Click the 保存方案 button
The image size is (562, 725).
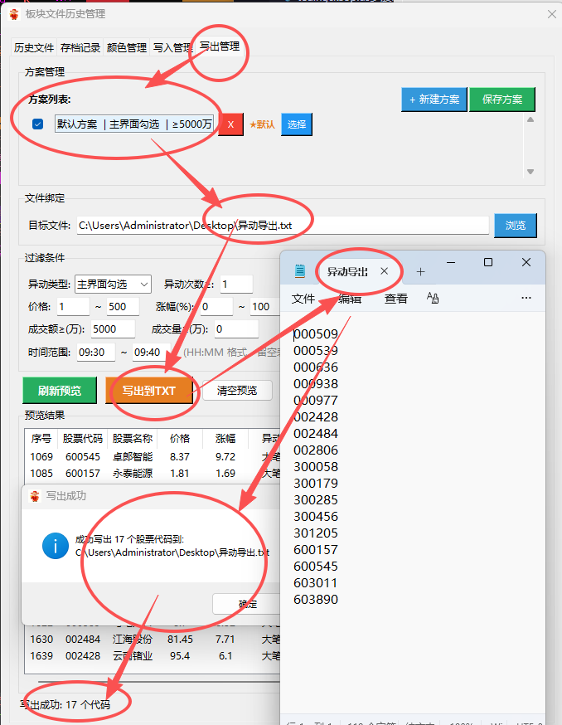click(502, 100)
